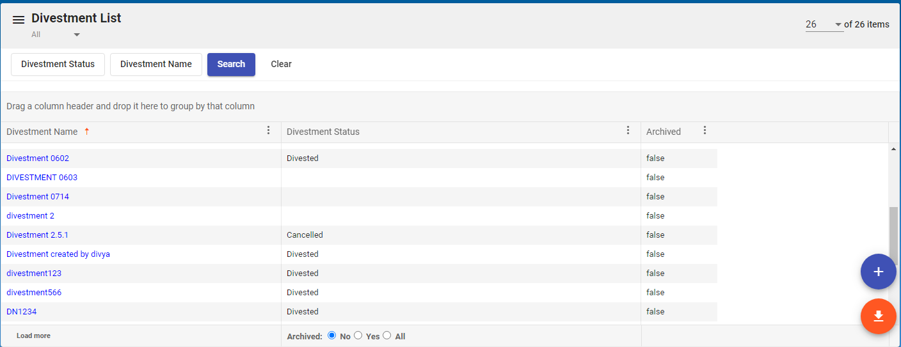The width and height of the screenshot is (901, 347).
Task: Open Divestment Status column options menu
Action: pos(628,130)
